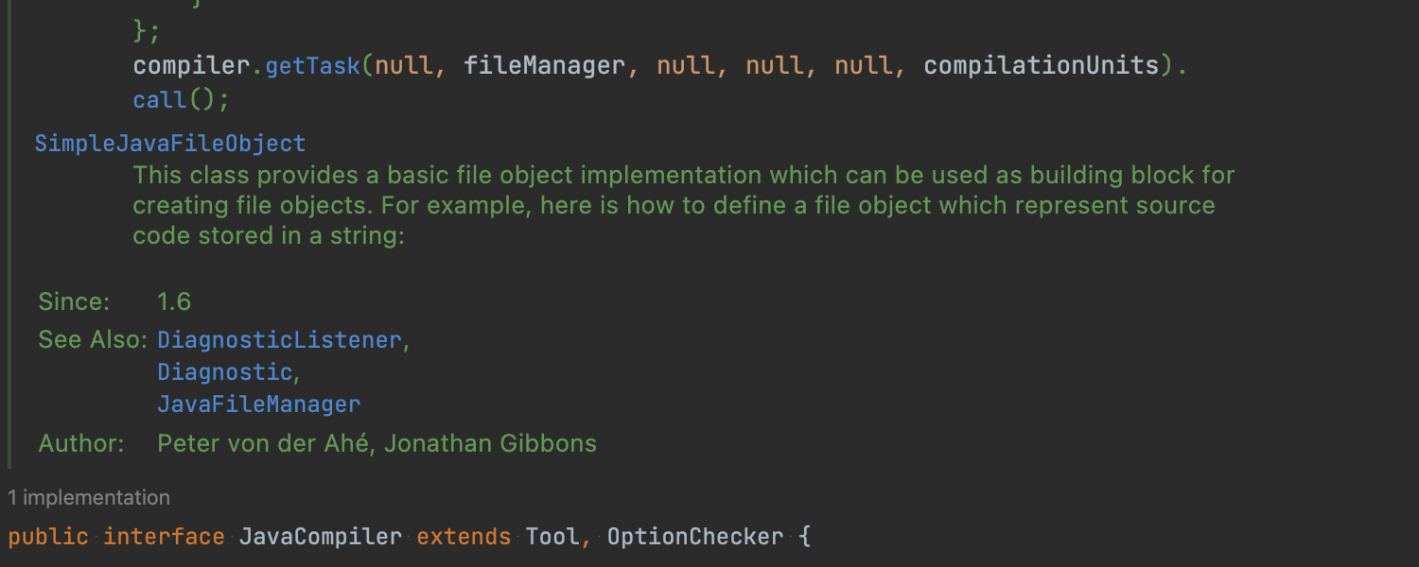Open the JavaFileManager See Also link
The width and height of the screenshot is (1419, 567).
(x=258, y=404)
